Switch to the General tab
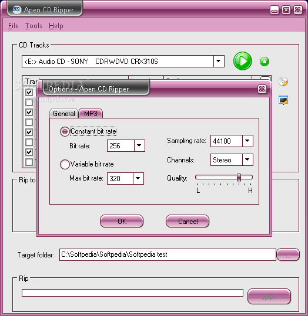 point(64,114)
